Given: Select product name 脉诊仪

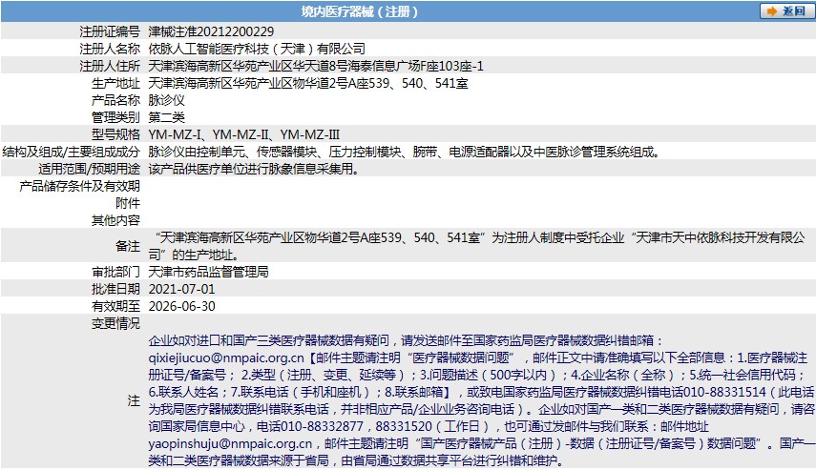Looking at the screenshot, I should point(166,100).
